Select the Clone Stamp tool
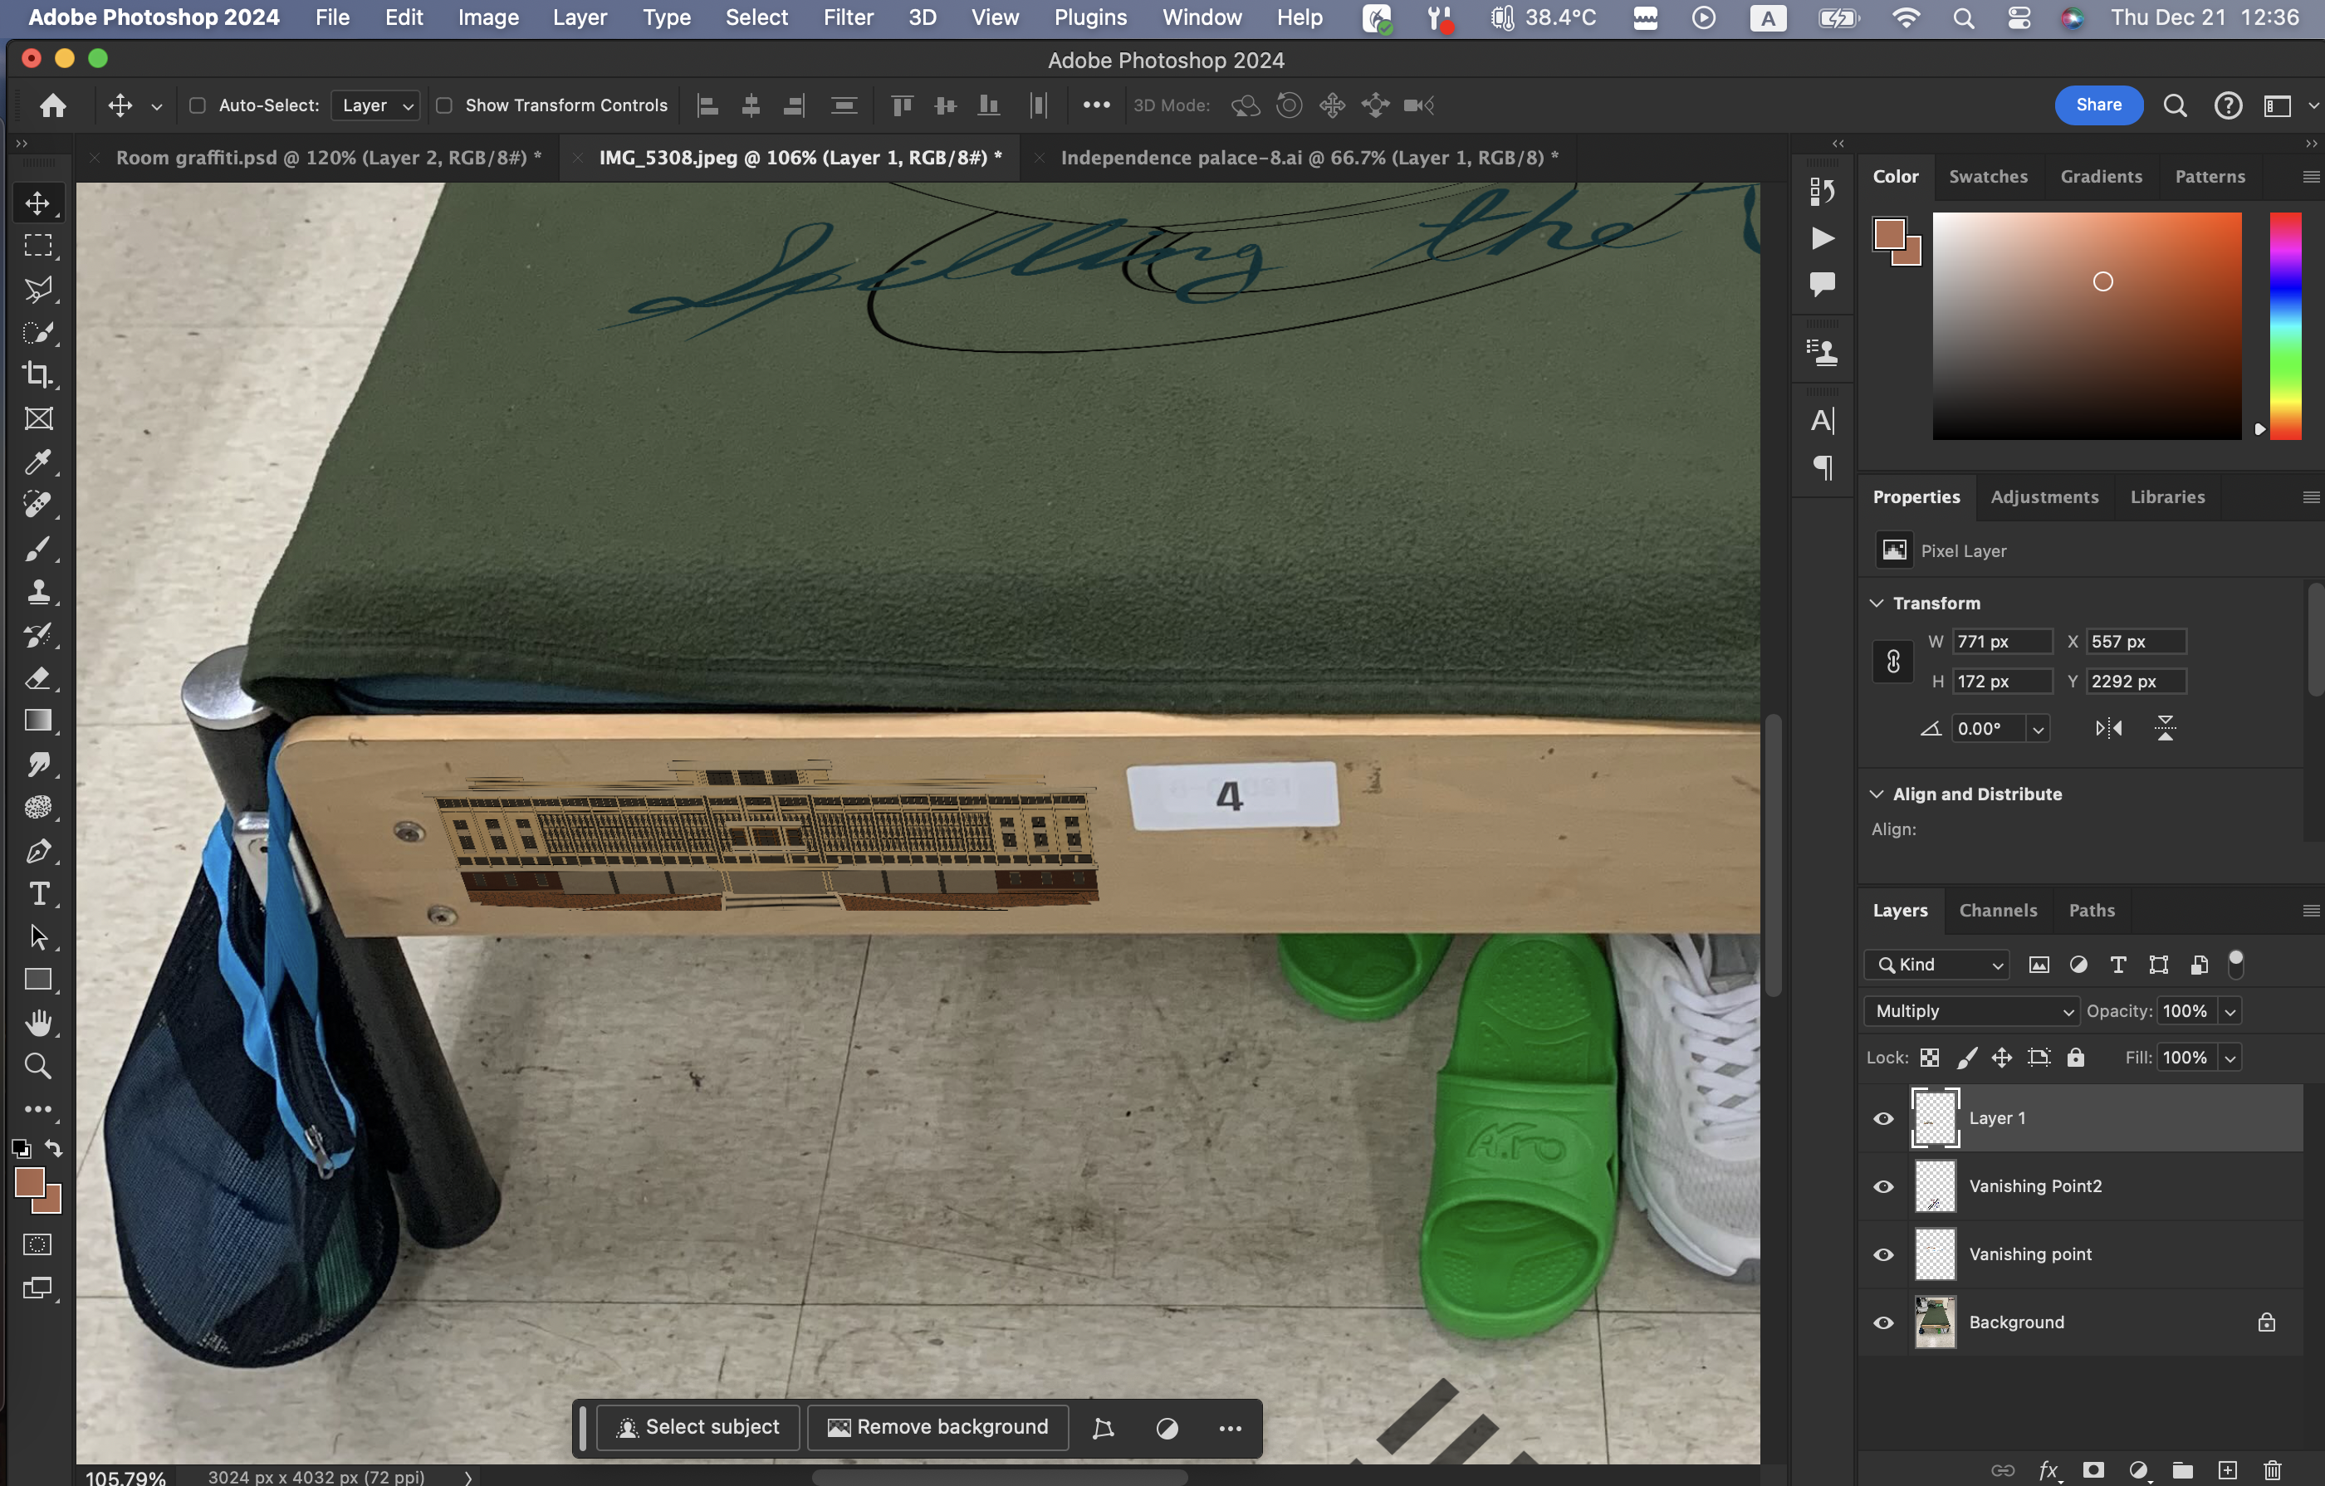The height and width of the screenshot is (1486, 2325). click(x=37, y=592)
